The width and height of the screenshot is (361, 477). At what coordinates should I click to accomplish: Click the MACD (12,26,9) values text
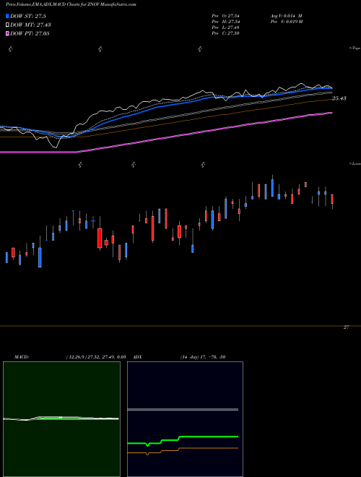[96, 357]
